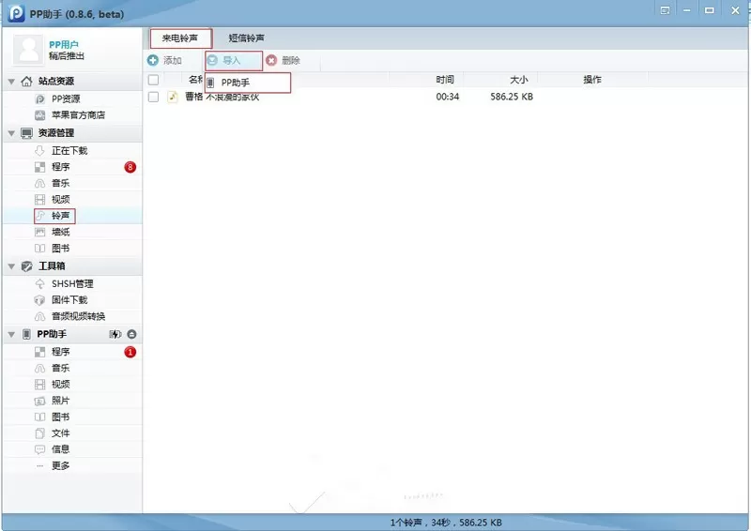
Task: Click the red badge 8 beside 程序
Action: (x=130, y=167)
